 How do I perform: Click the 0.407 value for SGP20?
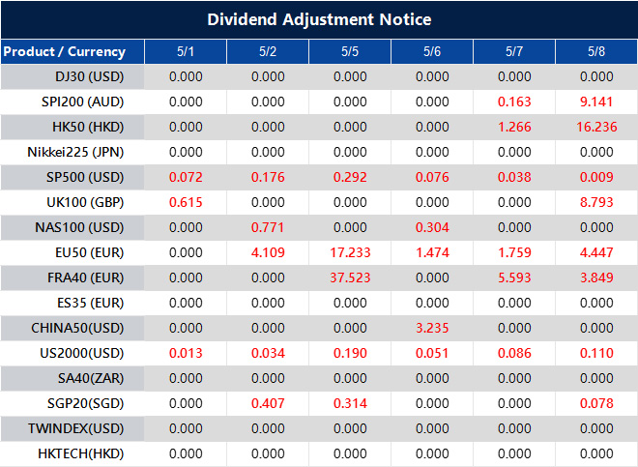pyautogui.click(x=268, y=403)
